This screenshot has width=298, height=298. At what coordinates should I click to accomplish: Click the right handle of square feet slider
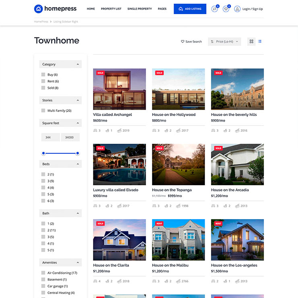point(78,153)
